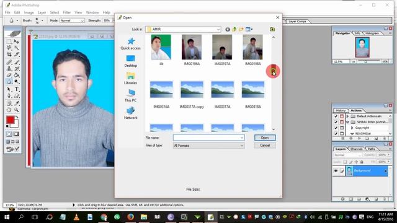397x223 pixels.
Task: Open the Filter menu
Action: point(67,12)
